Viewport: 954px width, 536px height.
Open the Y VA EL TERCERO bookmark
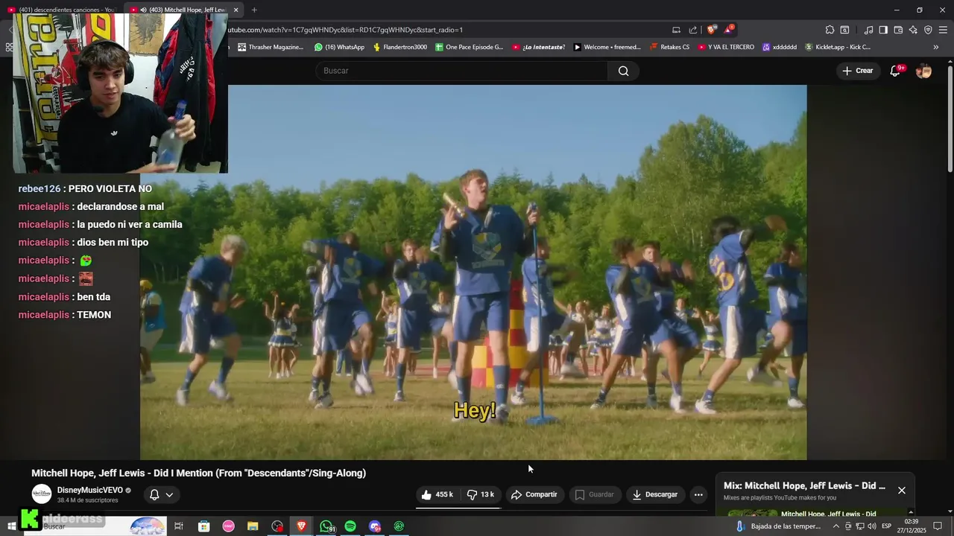[x=727, y=47]
